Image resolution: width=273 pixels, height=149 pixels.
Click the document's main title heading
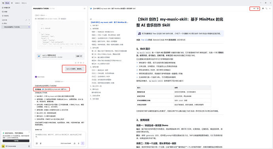coord(180,22)
